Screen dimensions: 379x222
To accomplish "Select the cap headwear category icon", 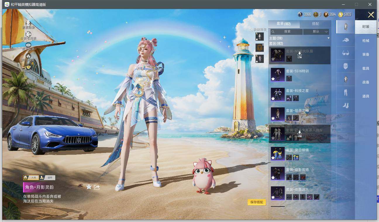I will [x=346, y=40].
